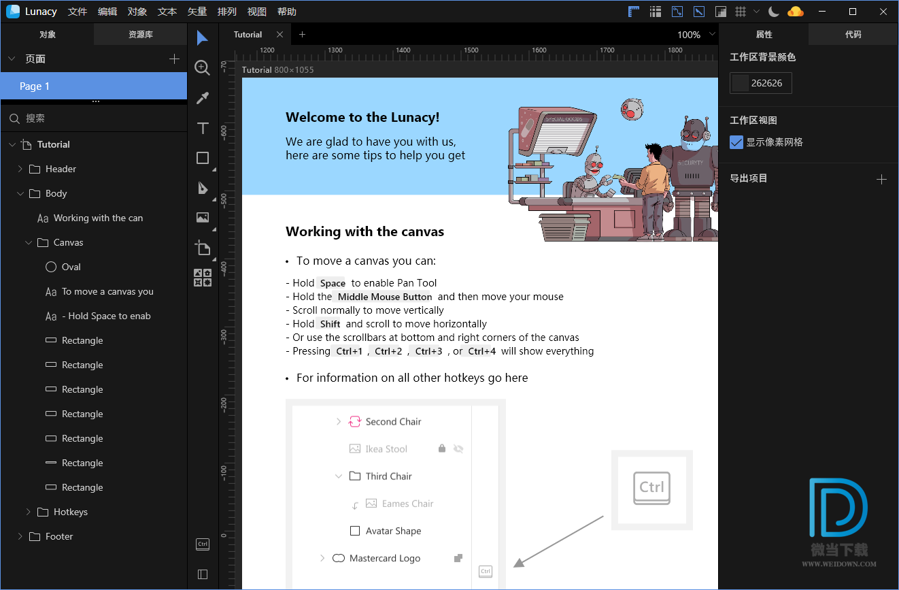Click 'Welcome to the Lunacy!' heading on canvas

point(362,117)
